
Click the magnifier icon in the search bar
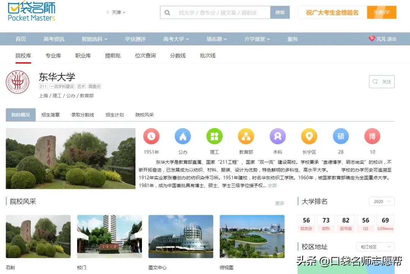[167, 12]
